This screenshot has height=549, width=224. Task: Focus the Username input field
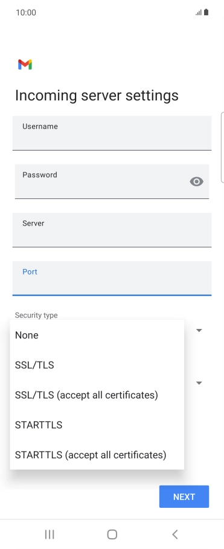(112, 133)
